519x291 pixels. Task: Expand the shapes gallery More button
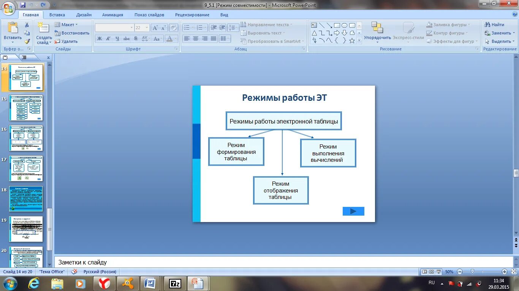tap(359, 41)
